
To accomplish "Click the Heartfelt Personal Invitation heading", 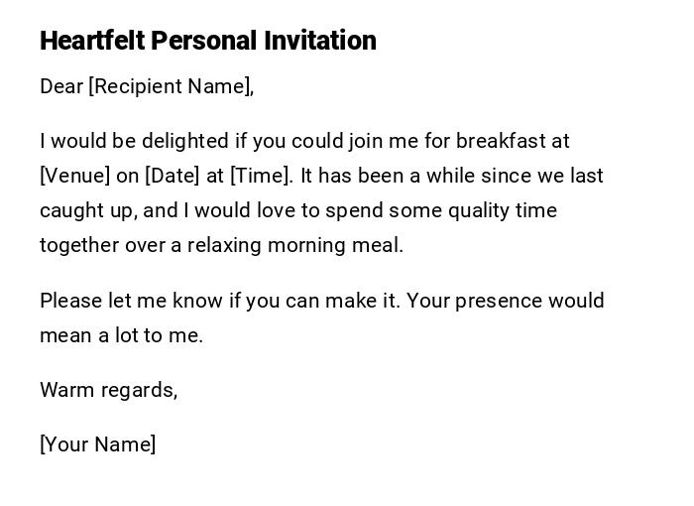I will click(x=208, y=41).
